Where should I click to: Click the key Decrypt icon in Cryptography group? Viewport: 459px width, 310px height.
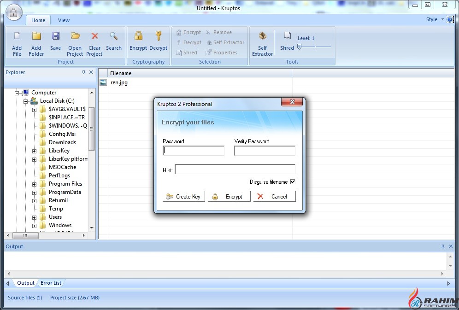click(159, 36)
